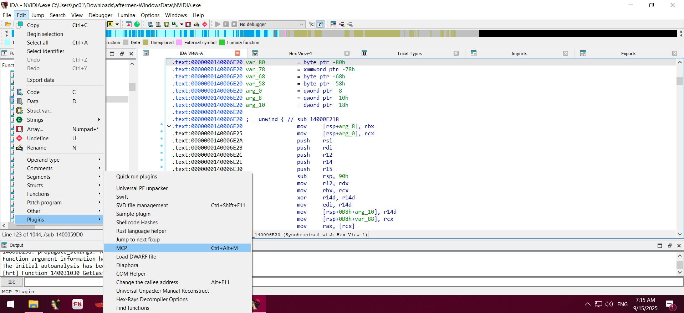Close the IDA View-A tab
Viewport: 684px width, 313px height.
tap(238, 53)
